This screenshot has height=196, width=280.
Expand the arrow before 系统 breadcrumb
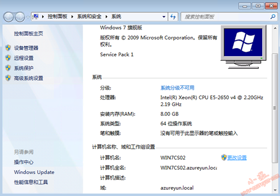(x=107, y=17)
